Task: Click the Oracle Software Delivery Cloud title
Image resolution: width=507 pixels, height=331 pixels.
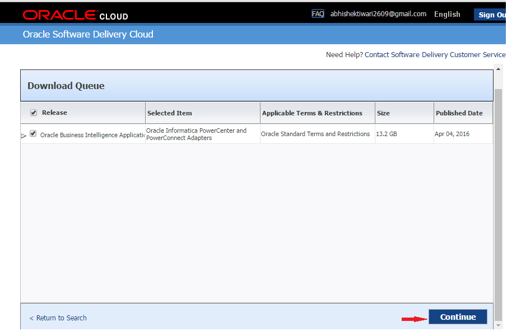Action: 88,34
